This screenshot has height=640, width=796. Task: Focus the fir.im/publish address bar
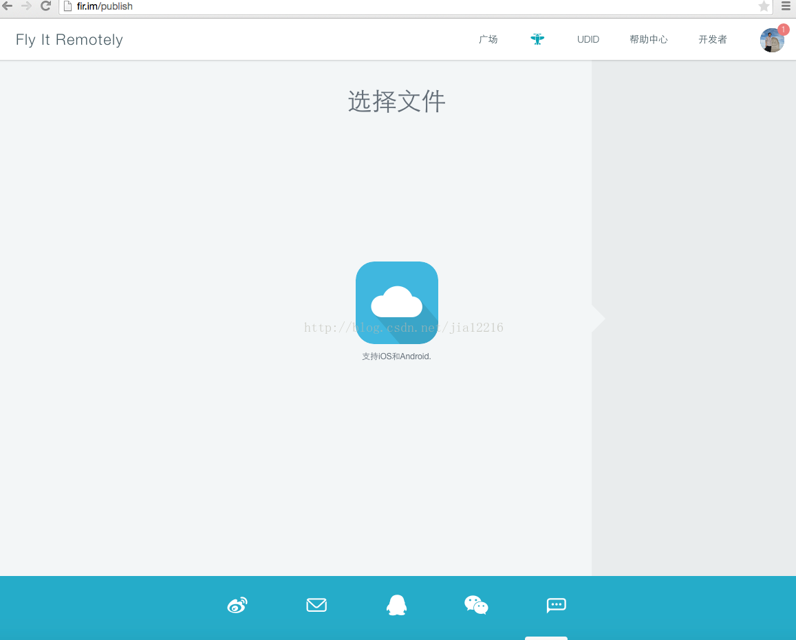(416, 7)
